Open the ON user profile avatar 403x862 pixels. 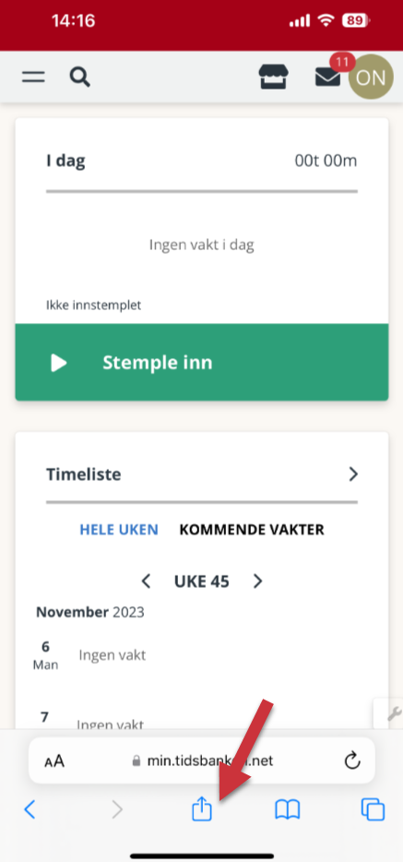pos(371,77)
